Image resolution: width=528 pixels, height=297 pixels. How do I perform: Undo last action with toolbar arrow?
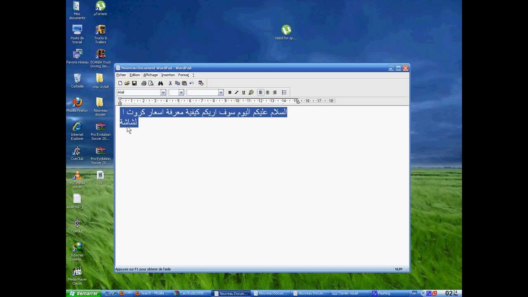click(191, 83)
